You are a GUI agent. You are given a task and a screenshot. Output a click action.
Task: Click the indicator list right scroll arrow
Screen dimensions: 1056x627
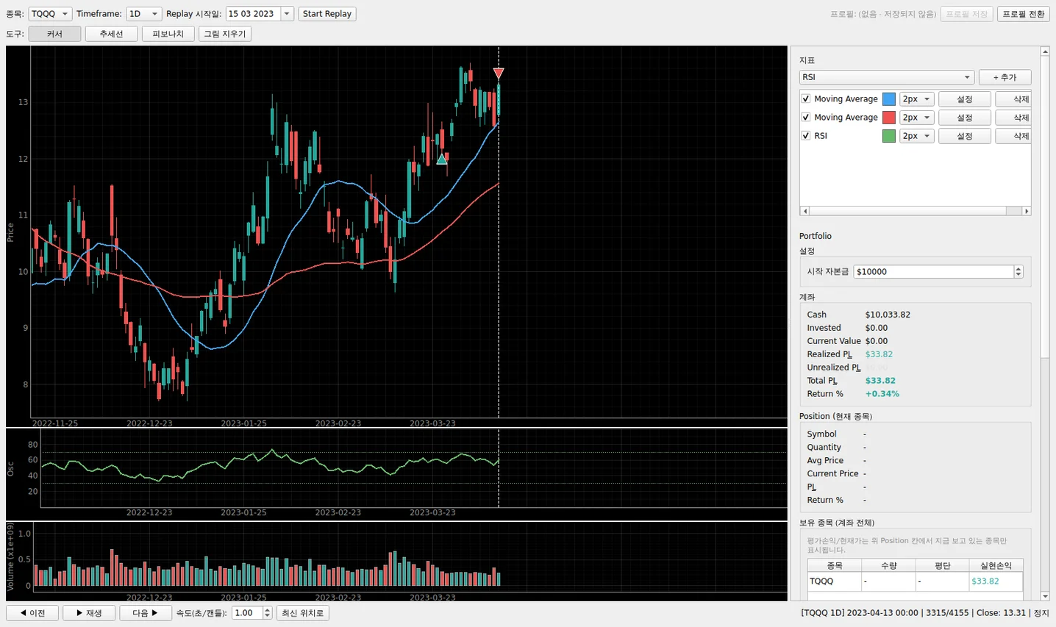pos(1027,211)
